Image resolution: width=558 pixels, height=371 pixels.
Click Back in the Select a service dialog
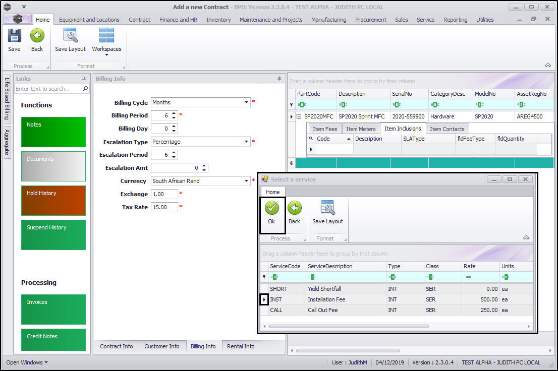tap(294, 208)
